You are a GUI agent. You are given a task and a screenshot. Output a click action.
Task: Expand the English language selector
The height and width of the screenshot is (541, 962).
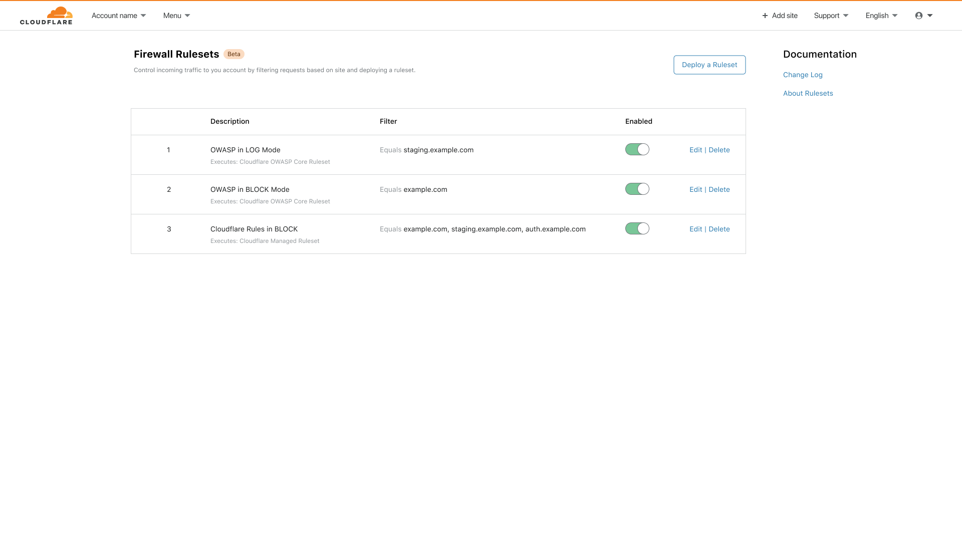tap(881, 15)
